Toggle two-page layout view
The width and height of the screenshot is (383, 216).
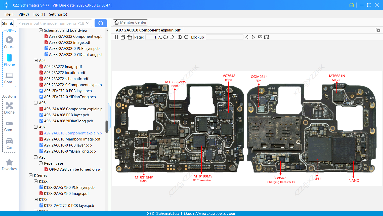tap(115, 37)
